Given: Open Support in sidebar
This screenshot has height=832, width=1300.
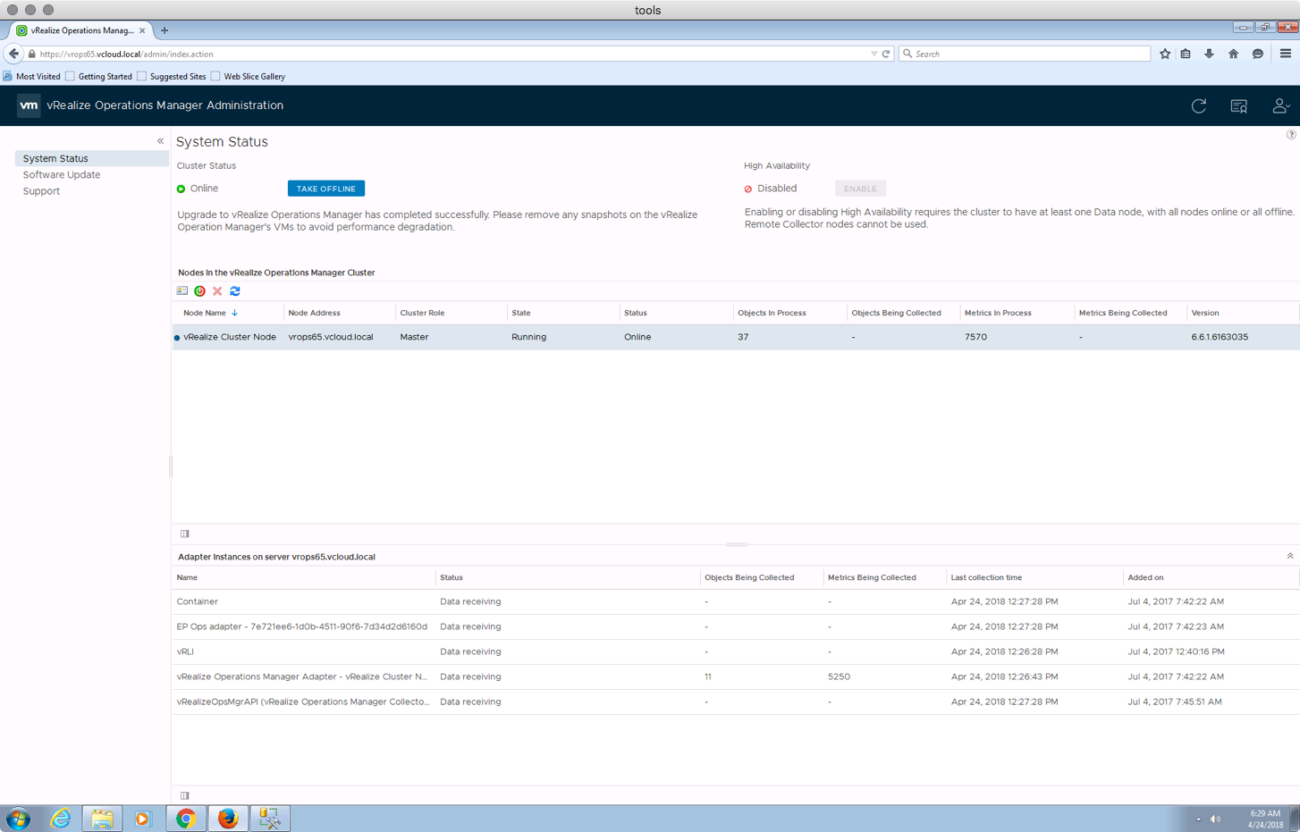Looking at the screenshot, I should click(41, 191).
